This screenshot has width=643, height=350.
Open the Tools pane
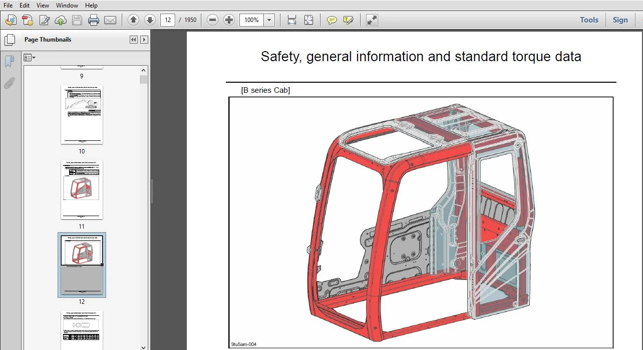click(589, 20)
